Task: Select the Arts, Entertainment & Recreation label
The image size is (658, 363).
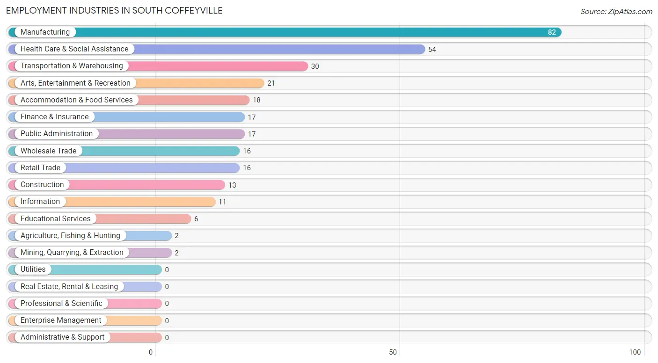Action: tap(75, 83)
